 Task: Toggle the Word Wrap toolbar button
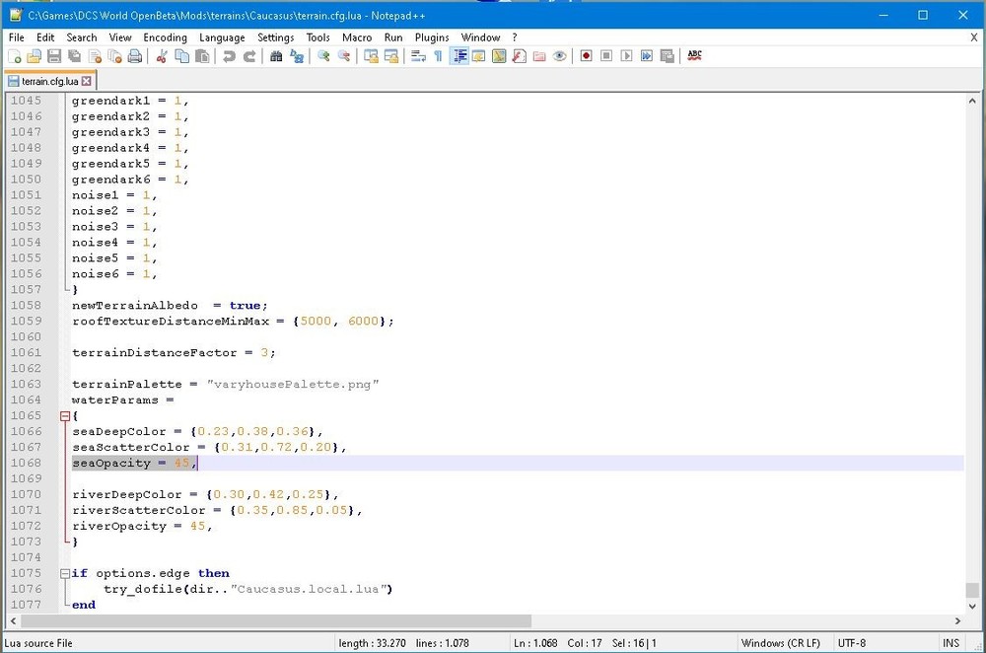418,56
